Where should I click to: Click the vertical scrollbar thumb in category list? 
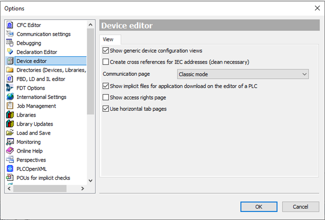[90, 72]
